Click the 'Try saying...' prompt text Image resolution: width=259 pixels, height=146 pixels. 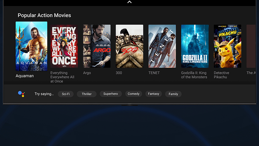[x=44, y=94]
